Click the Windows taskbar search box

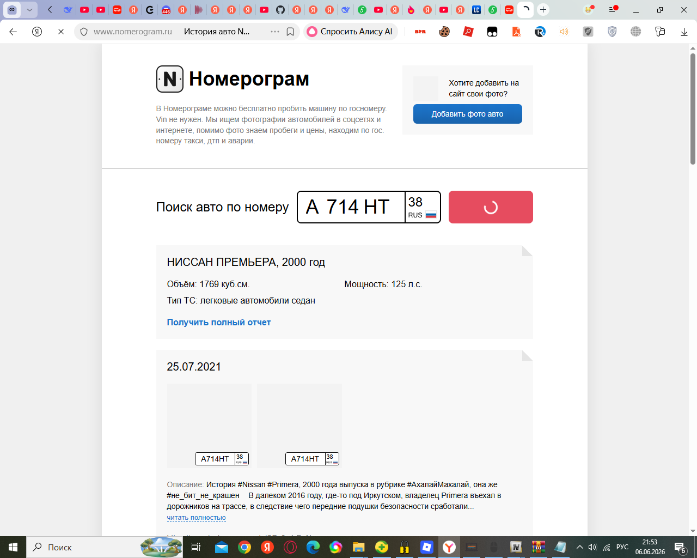[x=105, y=547]
